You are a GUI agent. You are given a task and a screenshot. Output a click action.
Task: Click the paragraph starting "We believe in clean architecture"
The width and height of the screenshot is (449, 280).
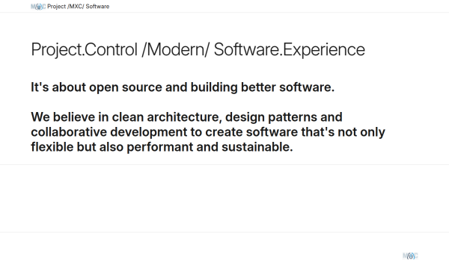(x=208, y=132)
